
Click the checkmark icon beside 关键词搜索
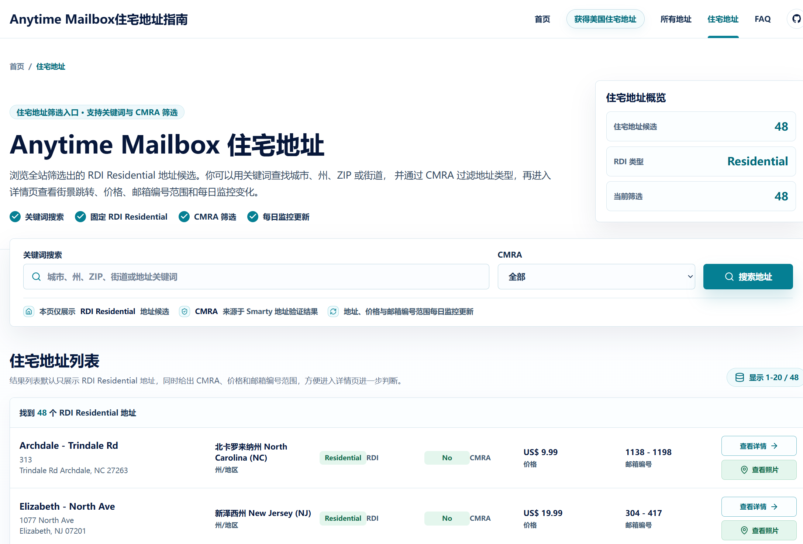[15, 217]
